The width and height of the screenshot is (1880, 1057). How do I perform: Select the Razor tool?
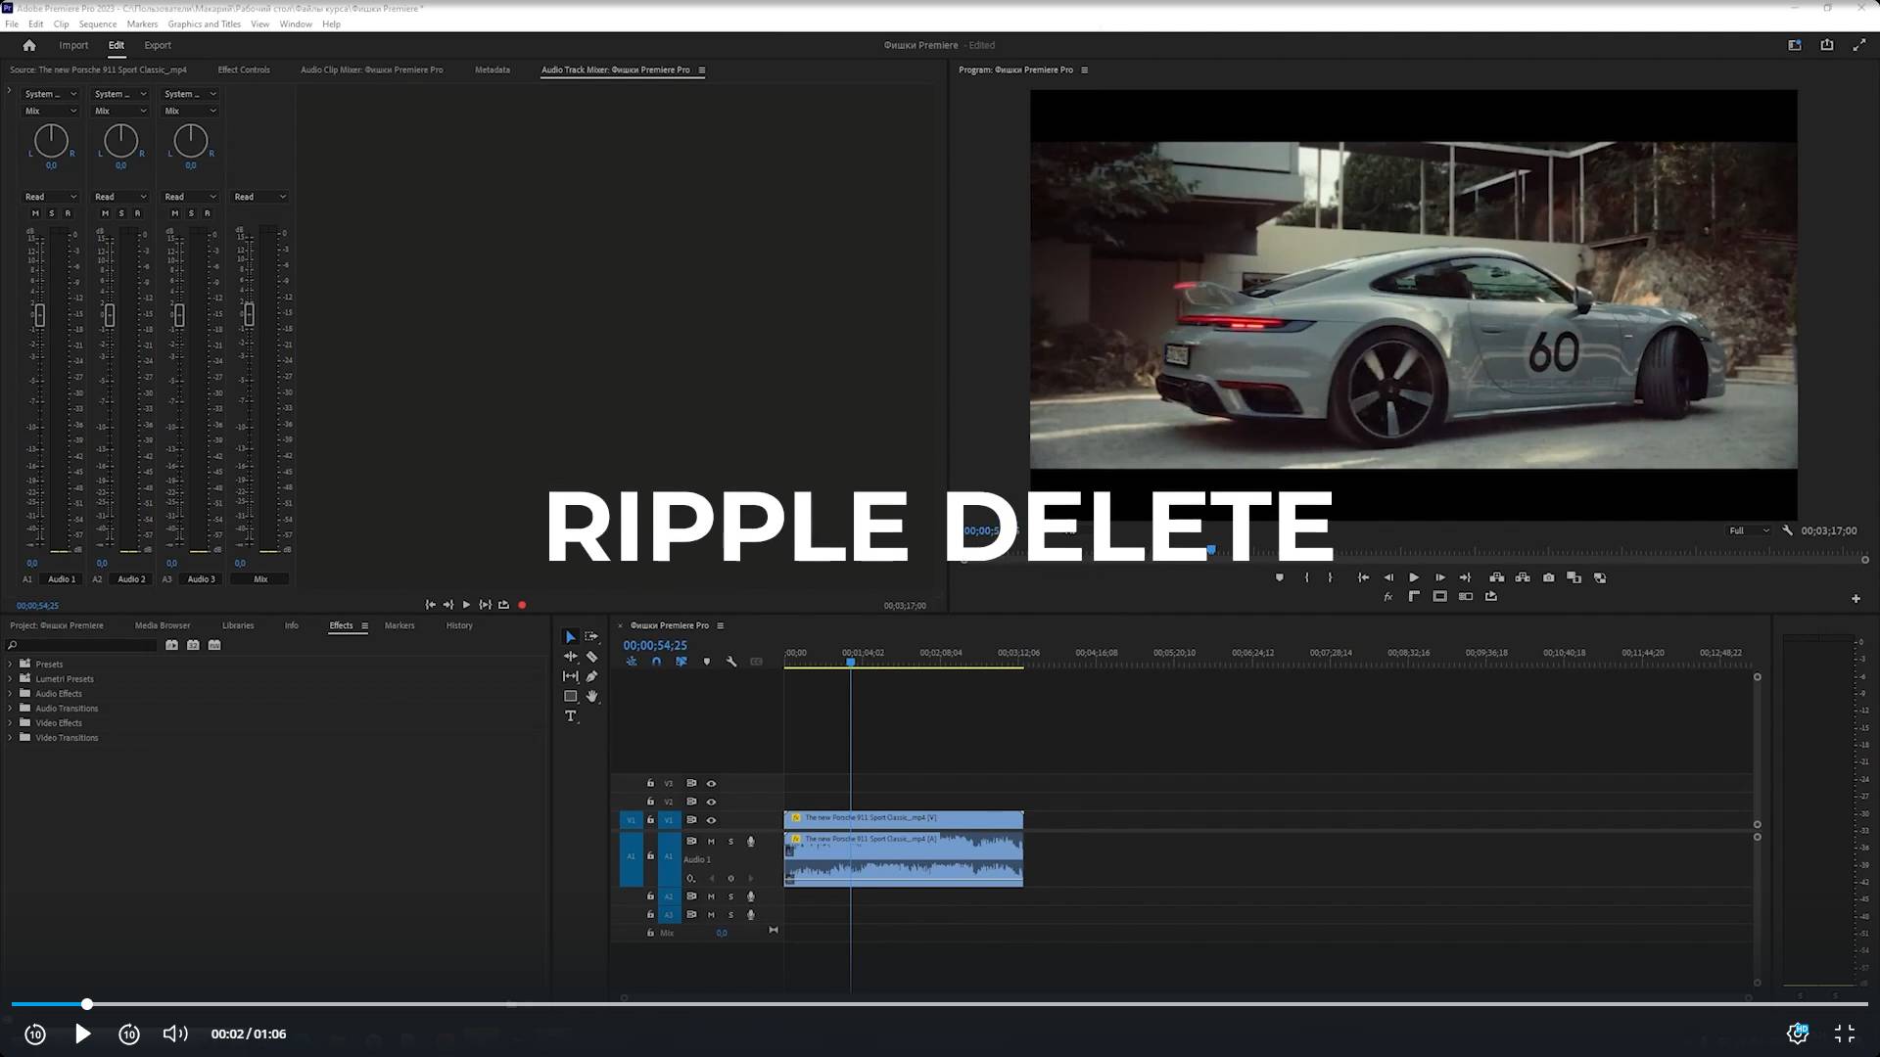591,657
